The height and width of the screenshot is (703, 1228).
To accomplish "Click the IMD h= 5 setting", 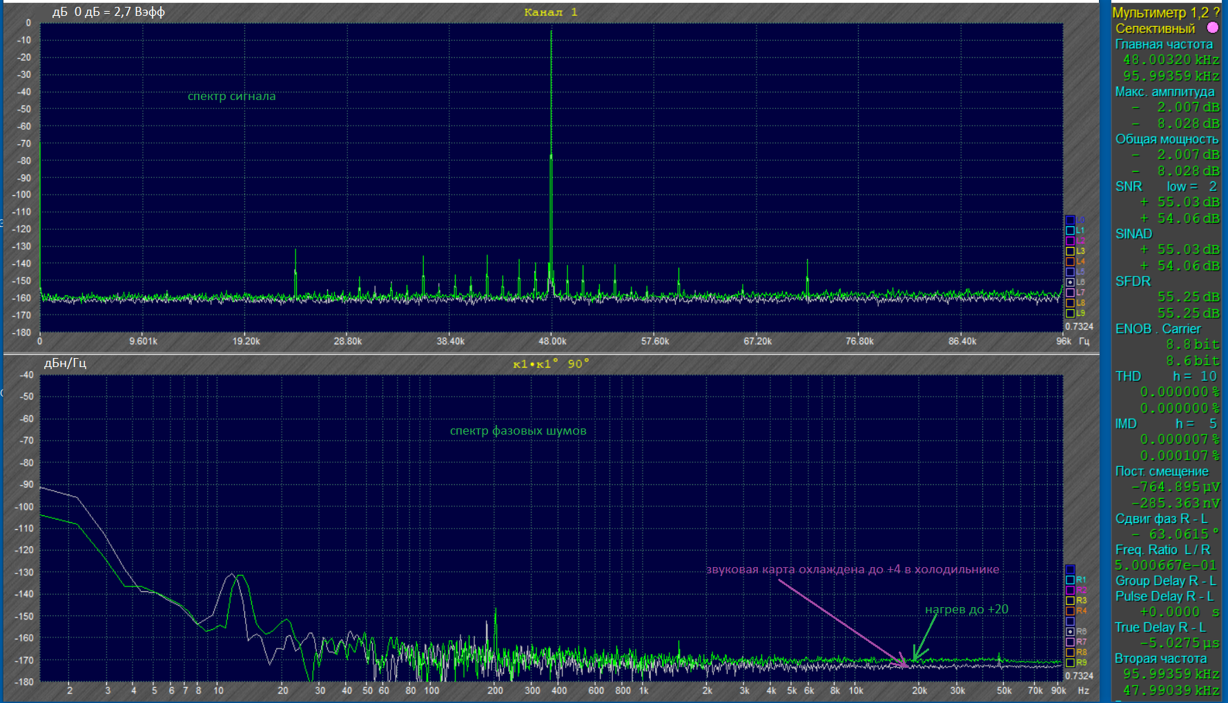I will pos(1166,424).
